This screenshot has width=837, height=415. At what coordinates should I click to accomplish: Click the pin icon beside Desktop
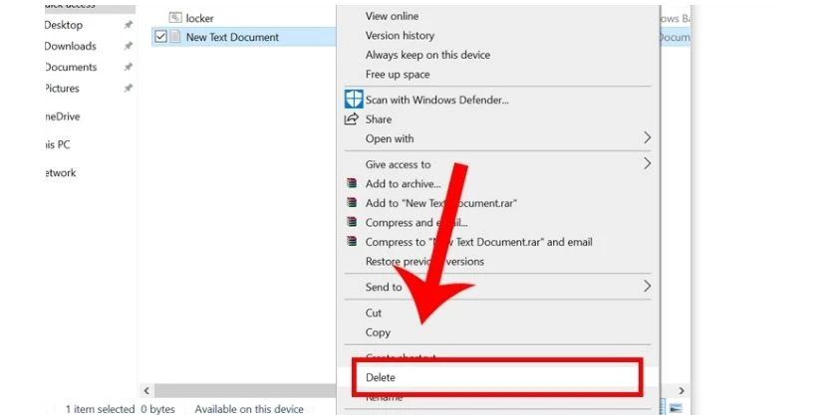click(128, 25)
